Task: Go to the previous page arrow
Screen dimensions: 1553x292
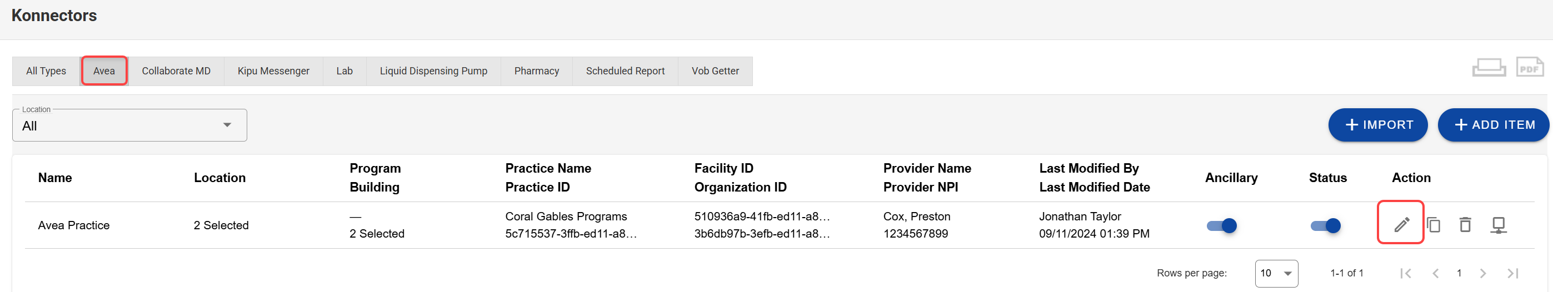Action: pyautogui.click(x=1435, y=273)
